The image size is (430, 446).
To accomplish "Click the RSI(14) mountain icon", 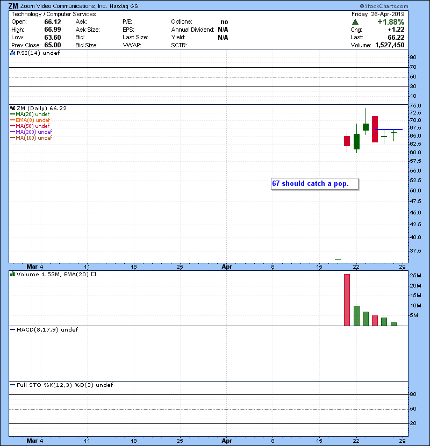I will click(12, 53).
